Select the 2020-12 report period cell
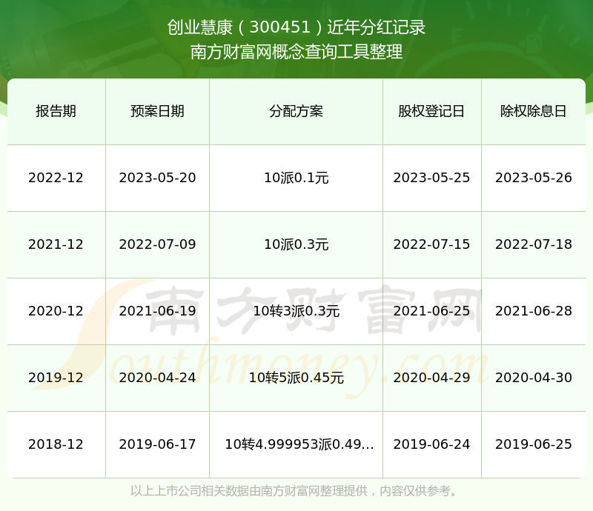Viewport: 593px width, 511px height. (x=56, y=311)
